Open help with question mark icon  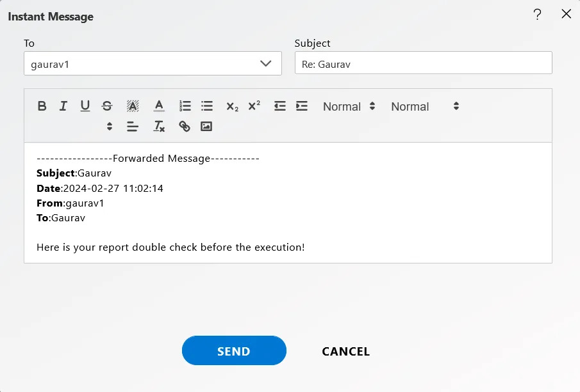coord(538,15)
